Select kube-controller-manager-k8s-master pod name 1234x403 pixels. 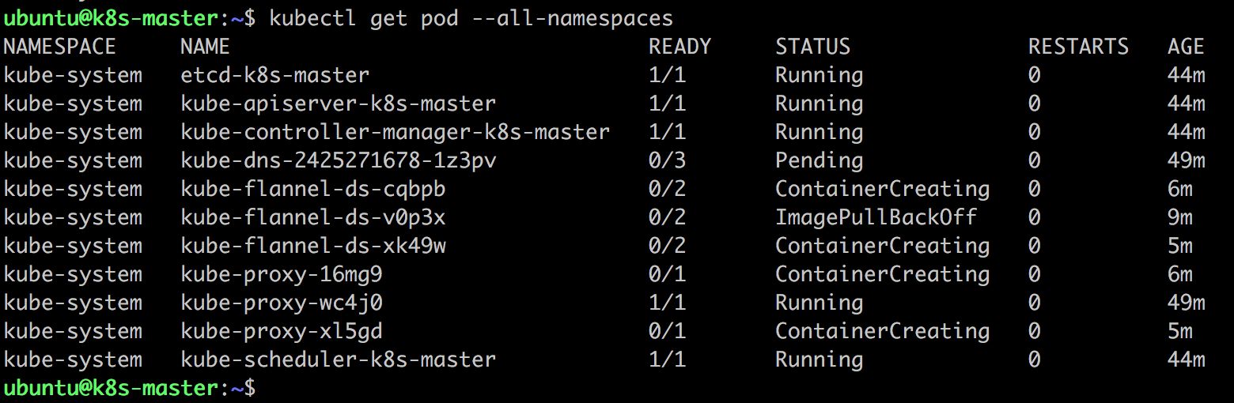(396, 132)
